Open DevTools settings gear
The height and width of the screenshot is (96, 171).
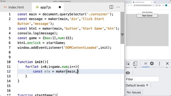(x=152, y=63)
